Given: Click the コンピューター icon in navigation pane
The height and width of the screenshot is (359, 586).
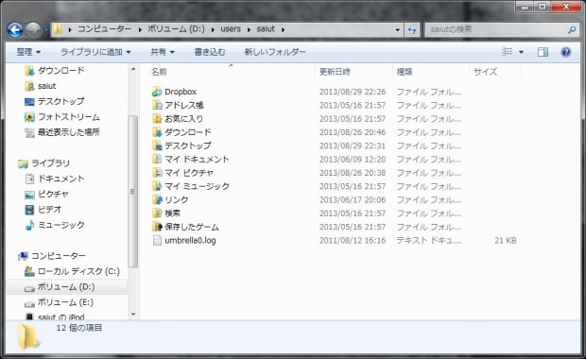Looking at the screenshot, I should point(23,256).
